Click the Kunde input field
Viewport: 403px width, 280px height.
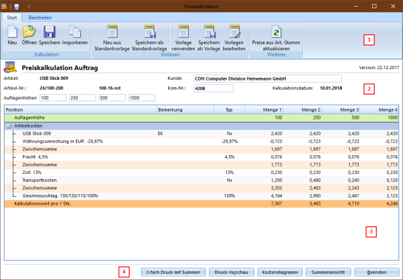(x=267, y=79)
